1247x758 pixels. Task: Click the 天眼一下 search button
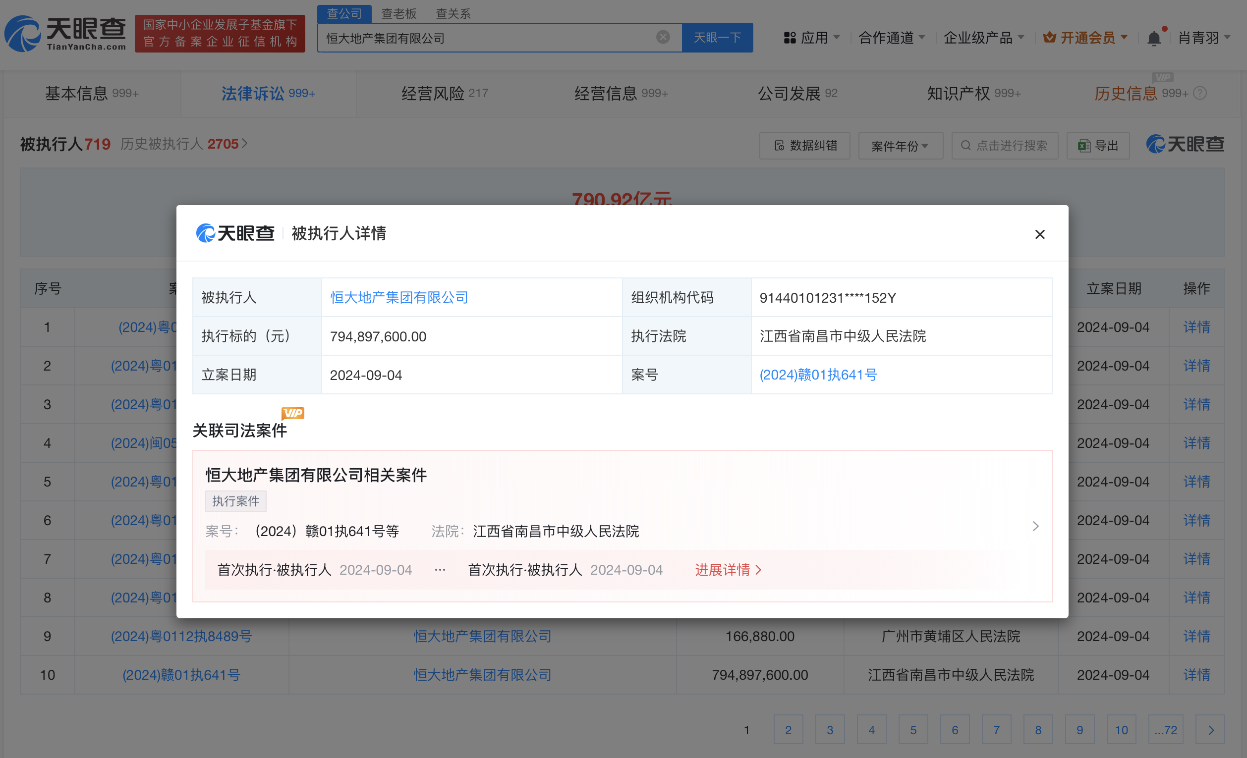pos(717,37)
